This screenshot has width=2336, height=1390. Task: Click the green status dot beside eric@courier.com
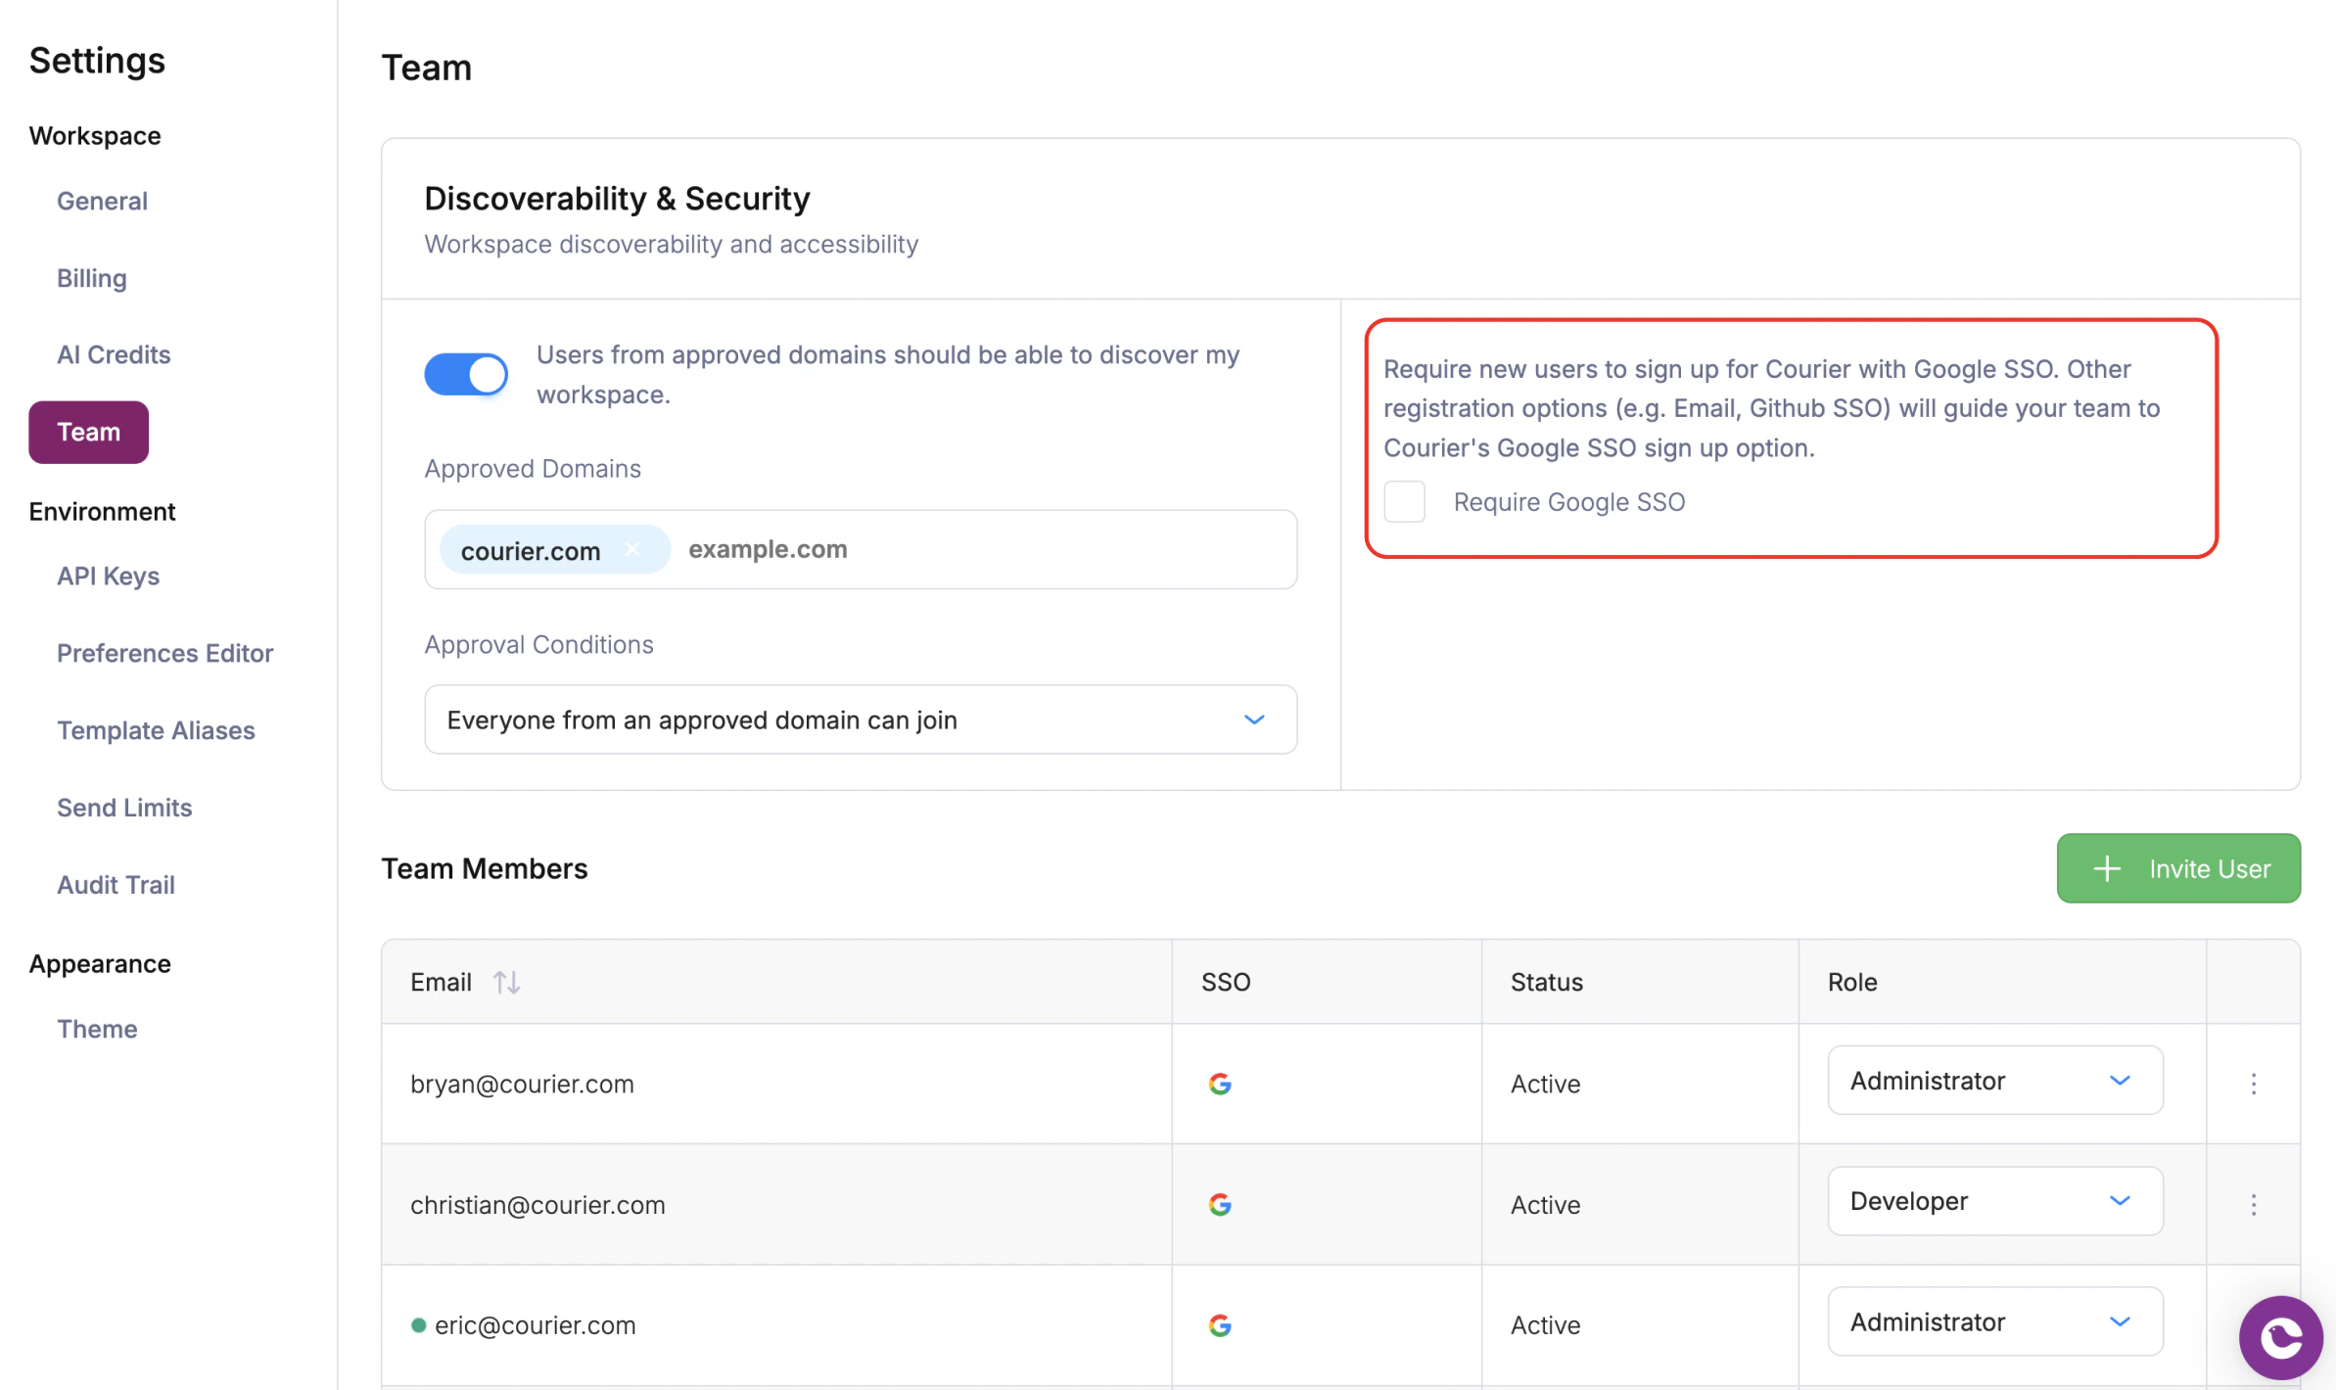tap(418, 1324)
